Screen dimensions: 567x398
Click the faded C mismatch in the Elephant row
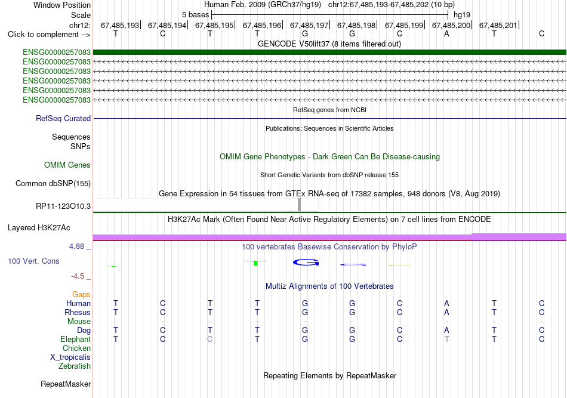209,339
